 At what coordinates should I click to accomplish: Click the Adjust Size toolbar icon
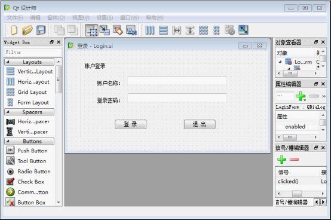pos(243,30)
